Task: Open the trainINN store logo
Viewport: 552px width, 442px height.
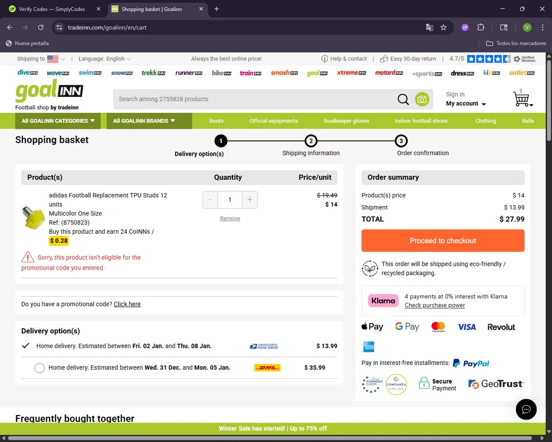Action: click(x=251, y=73)
